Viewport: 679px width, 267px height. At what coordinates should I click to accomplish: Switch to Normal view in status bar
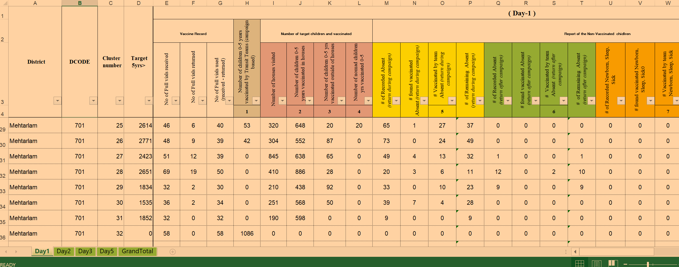[x=580, y=263]
